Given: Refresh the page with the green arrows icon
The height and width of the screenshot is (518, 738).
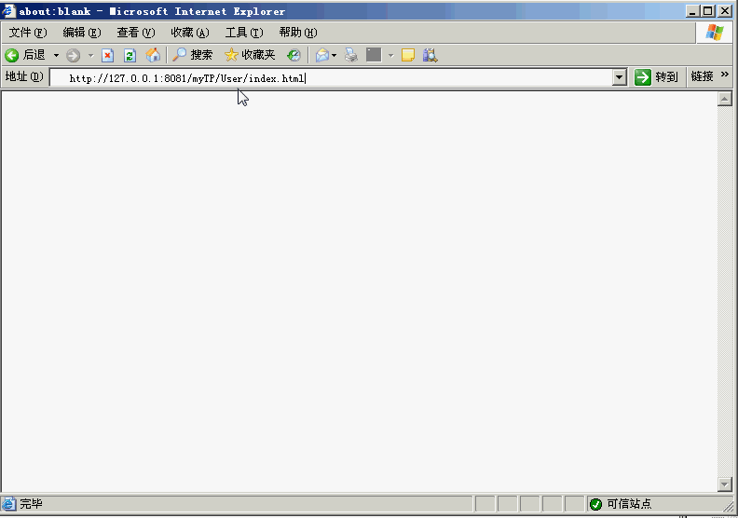Looking at the screenshot, I should click(130, 56).
